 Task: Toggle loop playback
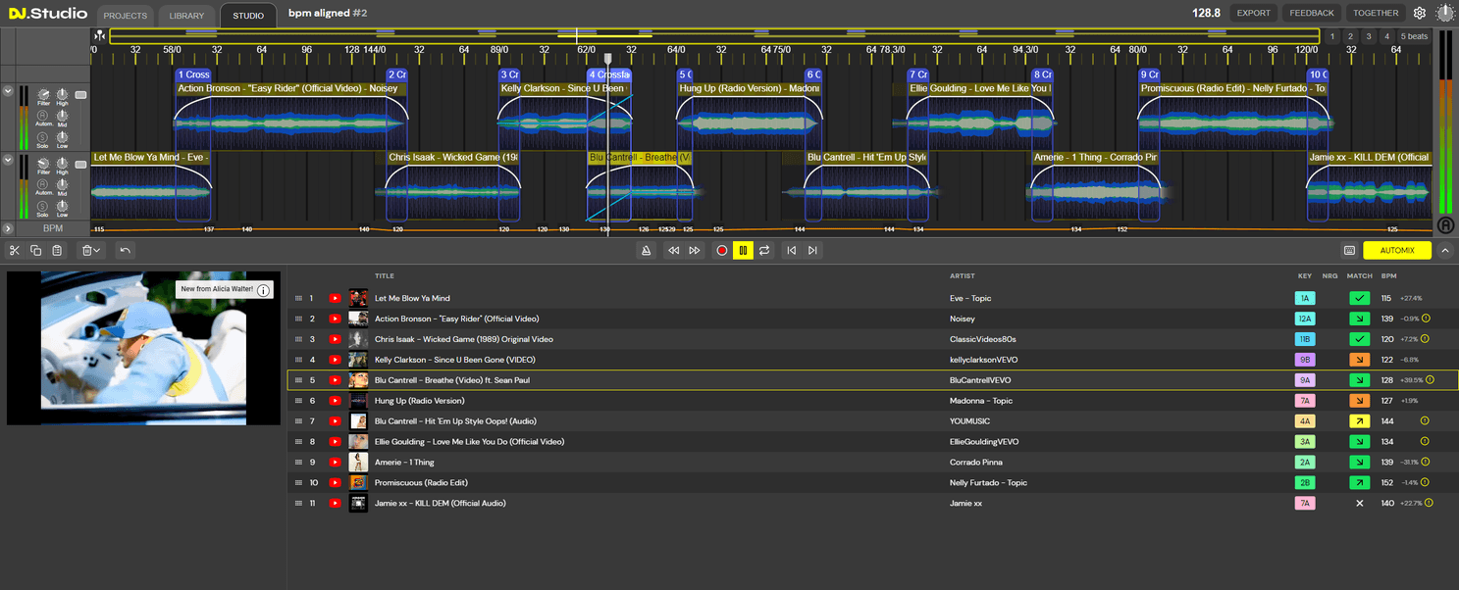pyautogui.click(x=763, y=251)
